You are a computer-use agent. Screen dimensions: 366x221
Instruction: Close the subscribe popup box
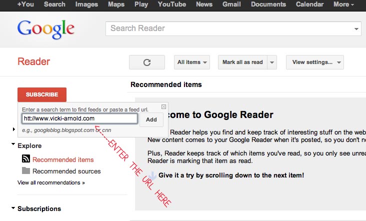pyautogui.click(x=163, y=106)
